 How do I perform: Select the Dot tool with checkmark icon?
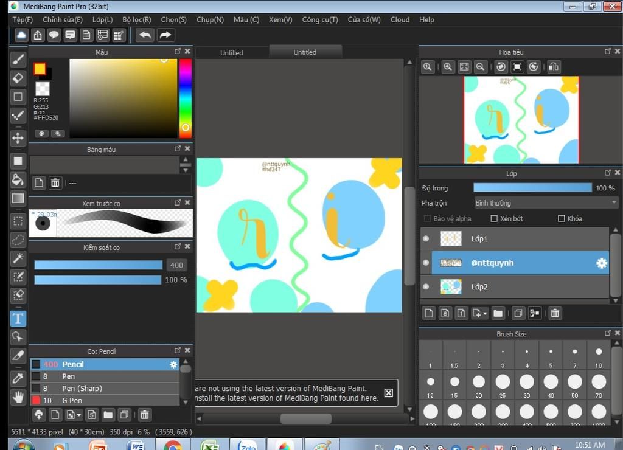(18, 116)
